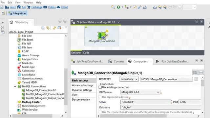This screenshot has width=210, height=118.
Task: Click the search magnifier toolbar icon
Action: tap(113, 7)
